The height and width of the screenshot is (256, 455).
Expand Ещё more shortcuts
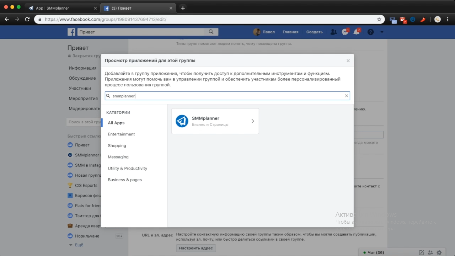(x=79, y=245)
